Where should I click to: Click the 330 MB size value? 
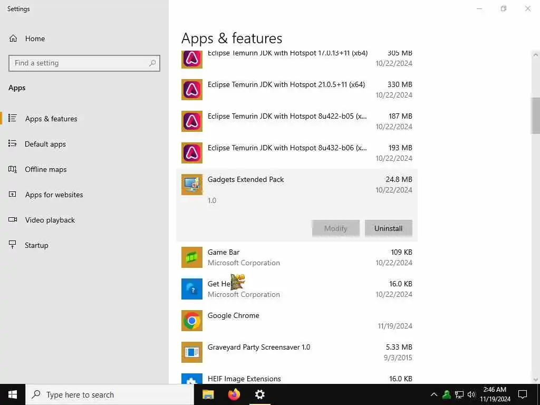coord(400,84)
